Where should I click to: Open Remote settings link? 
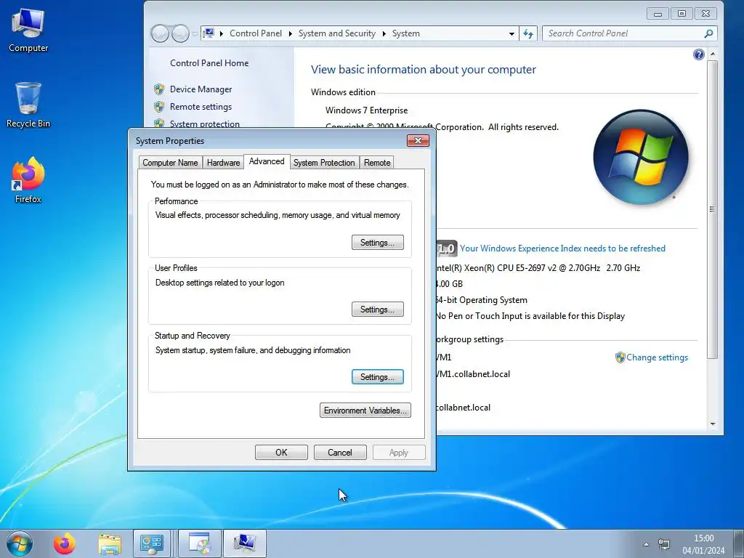coord(201,107)
